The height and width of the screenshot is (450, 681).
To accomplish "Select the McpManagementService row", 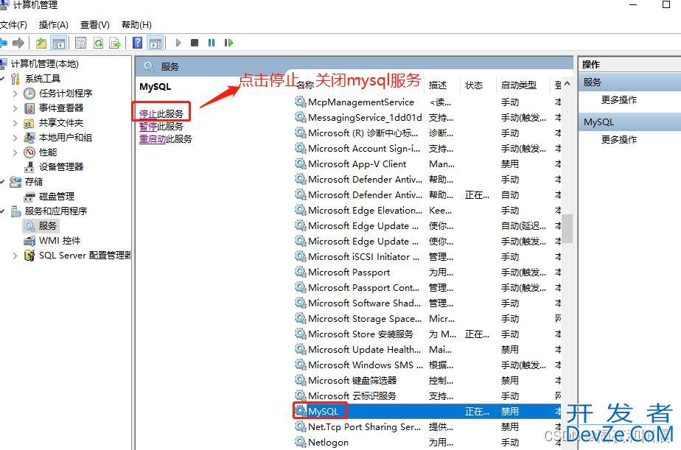I will point(427,102).
